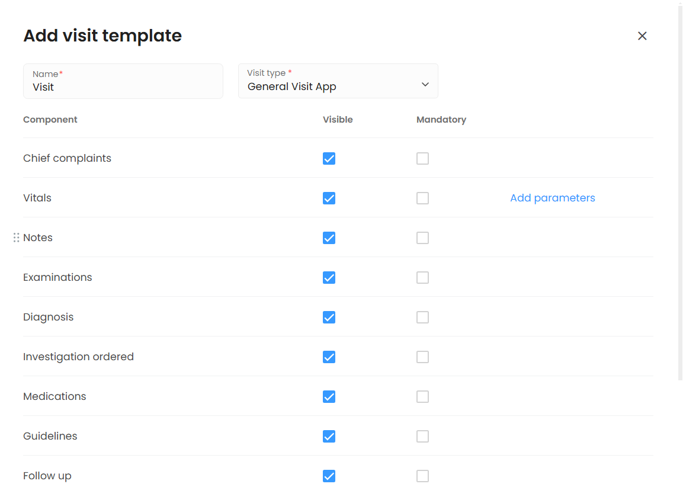Enable Mandatory for Follow up
The height and width of the screenshot is (487, 683).
422,476
